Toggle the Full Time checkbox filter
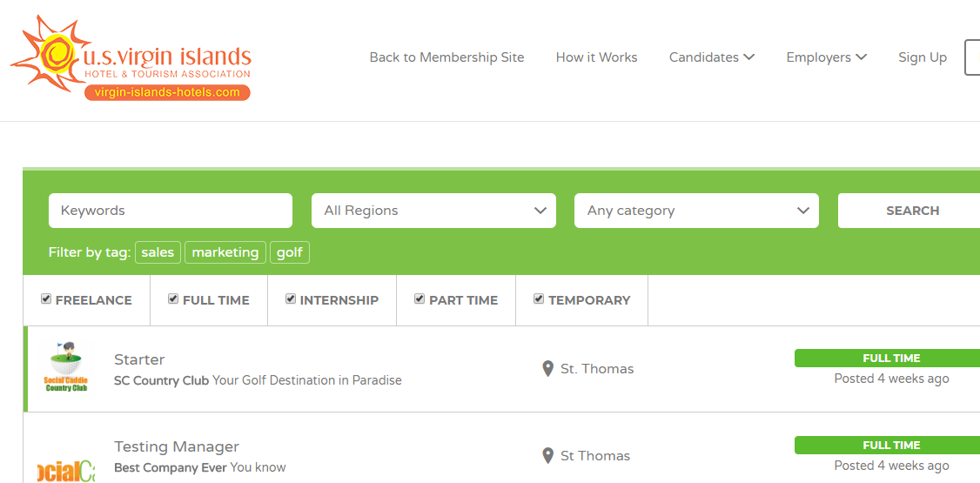 173,299
